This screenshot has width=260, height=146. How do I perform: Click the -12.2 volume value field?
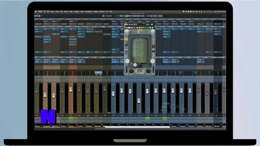[x=139, y=115]
